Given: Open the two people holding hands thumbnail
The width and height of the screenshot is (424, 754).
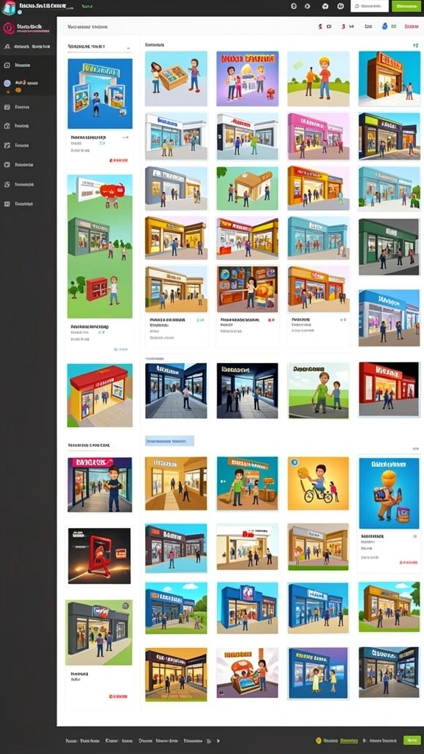Looking at the screenshot, I should (319, 390).
